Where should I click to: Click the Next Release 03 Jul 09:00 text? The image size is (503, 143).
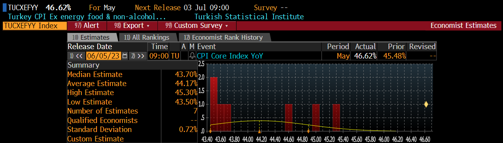point(182,7)
